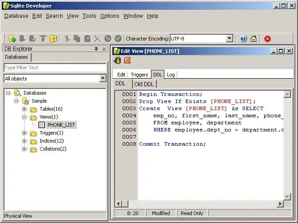Click the Copy toolbar icon
The width and height of the screenshot is (298, 223).
click(x=77, y=39)
